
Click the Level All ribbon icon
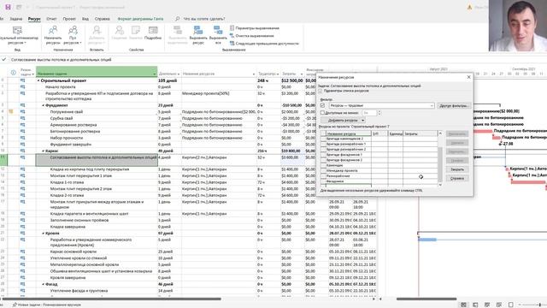[x=218, y=31]
